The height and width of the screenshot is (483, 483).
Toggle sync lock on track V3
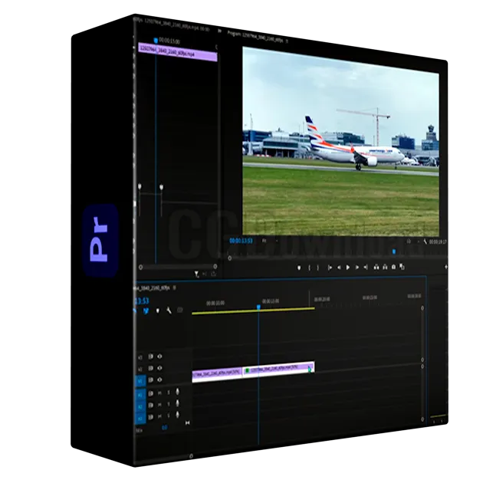150,356
